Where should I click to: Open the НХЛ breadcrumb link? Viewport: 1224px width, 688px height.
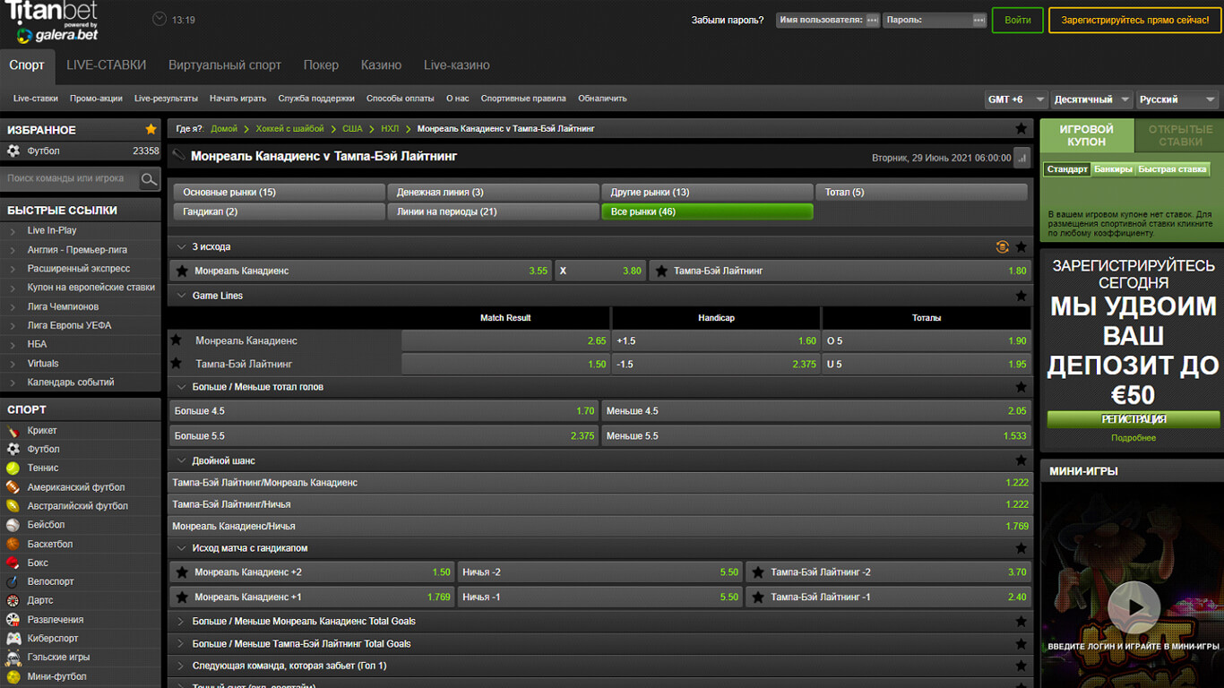point(390,129)
